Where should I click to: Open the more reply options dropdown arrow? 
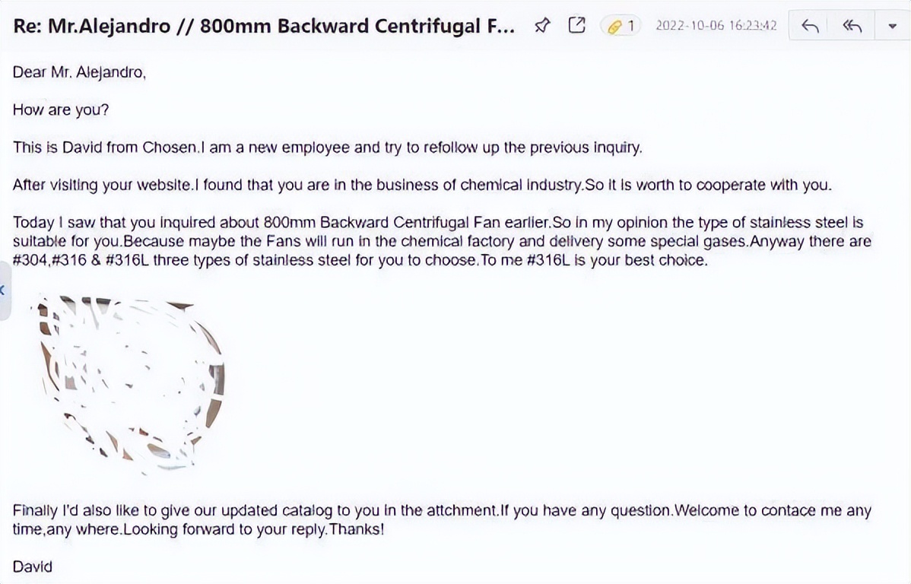tap(892, 27)
